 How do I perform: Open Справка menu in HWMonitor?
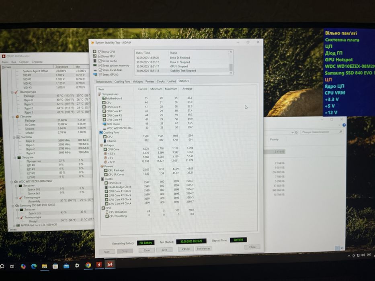tap(37, 62)
